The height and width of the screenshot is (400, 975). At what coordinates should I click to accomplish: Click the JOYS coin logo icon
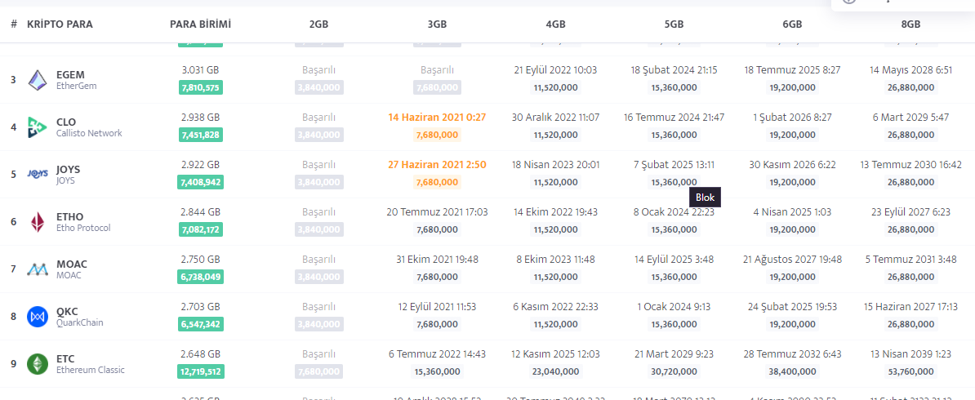pyautogui.click(x=38, y=174)
